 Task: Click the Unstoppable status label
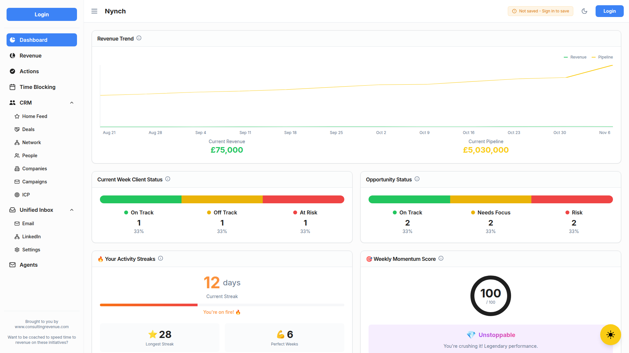coord(497,335)
